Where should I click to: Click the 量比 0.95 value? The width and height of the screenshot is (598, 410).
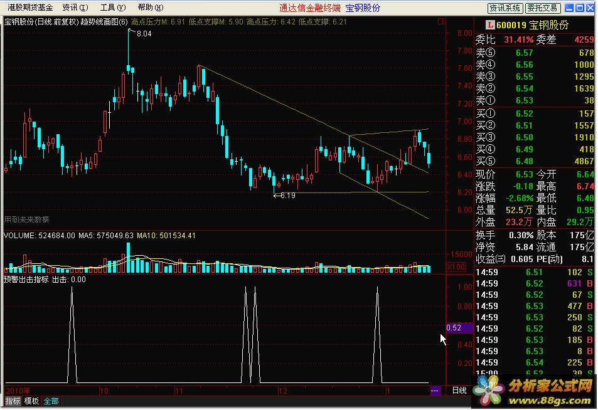pos(585,210)
